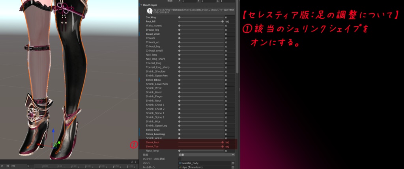Click the Stocking blendshape slider
This screenshot has width=404, height=169.
point(201,17)
